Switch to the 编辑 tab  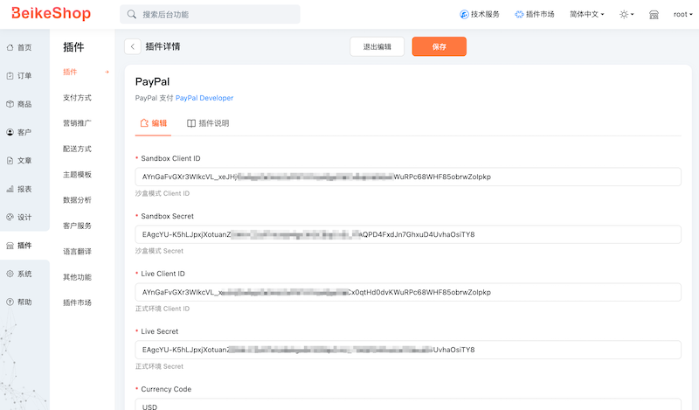pos(154,123)
